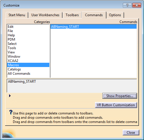Click the red X title bar button
Screen dimensions: 144x140
(137, 5)
